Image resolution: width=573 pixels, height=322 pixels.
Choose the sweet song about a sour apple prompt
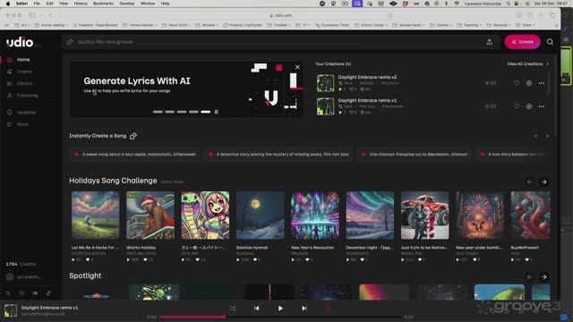click(x=135, y=155)
